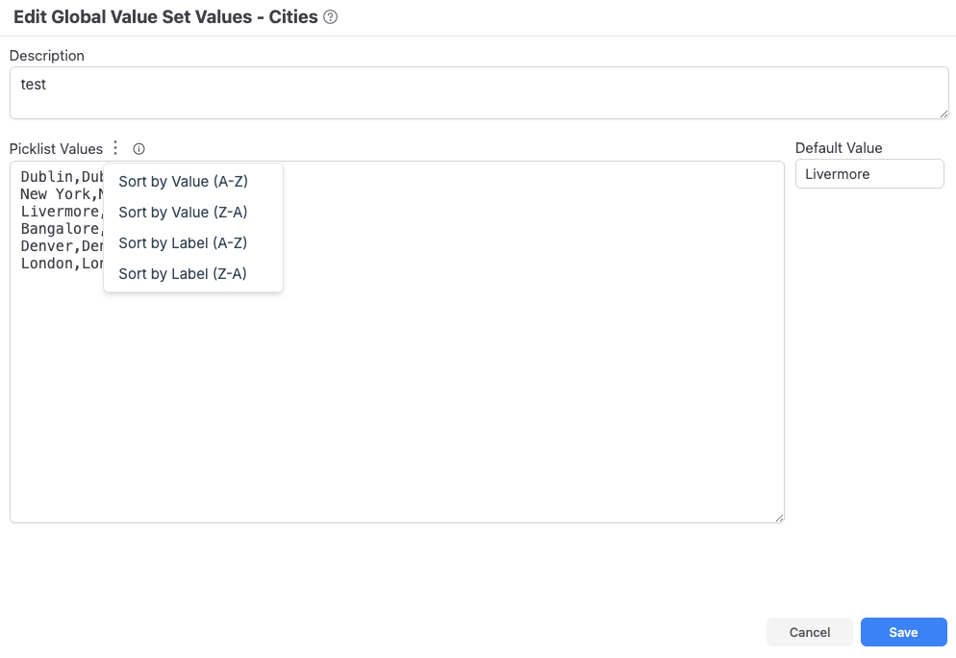
Task: Place cursor on the New York picklist line
Action: [61, 194]
